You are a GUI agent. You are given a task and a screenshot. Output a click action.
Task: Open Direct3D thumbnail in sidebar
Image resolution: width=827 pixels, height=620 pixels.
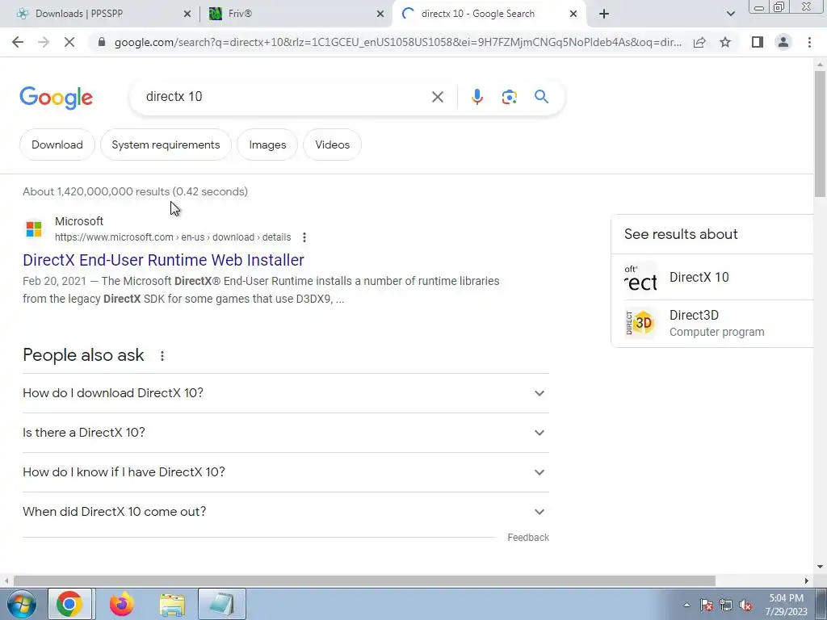click(640, 323)
